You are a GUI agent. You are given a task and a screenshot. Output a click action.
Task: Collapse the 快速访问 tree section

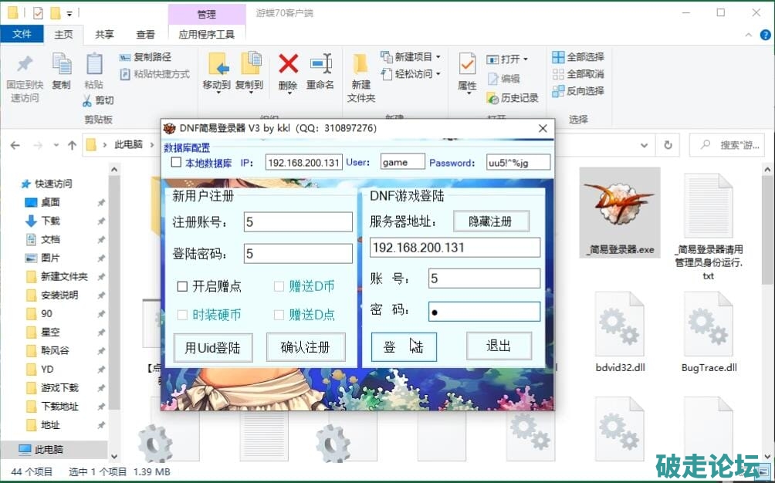click(14, 184)
